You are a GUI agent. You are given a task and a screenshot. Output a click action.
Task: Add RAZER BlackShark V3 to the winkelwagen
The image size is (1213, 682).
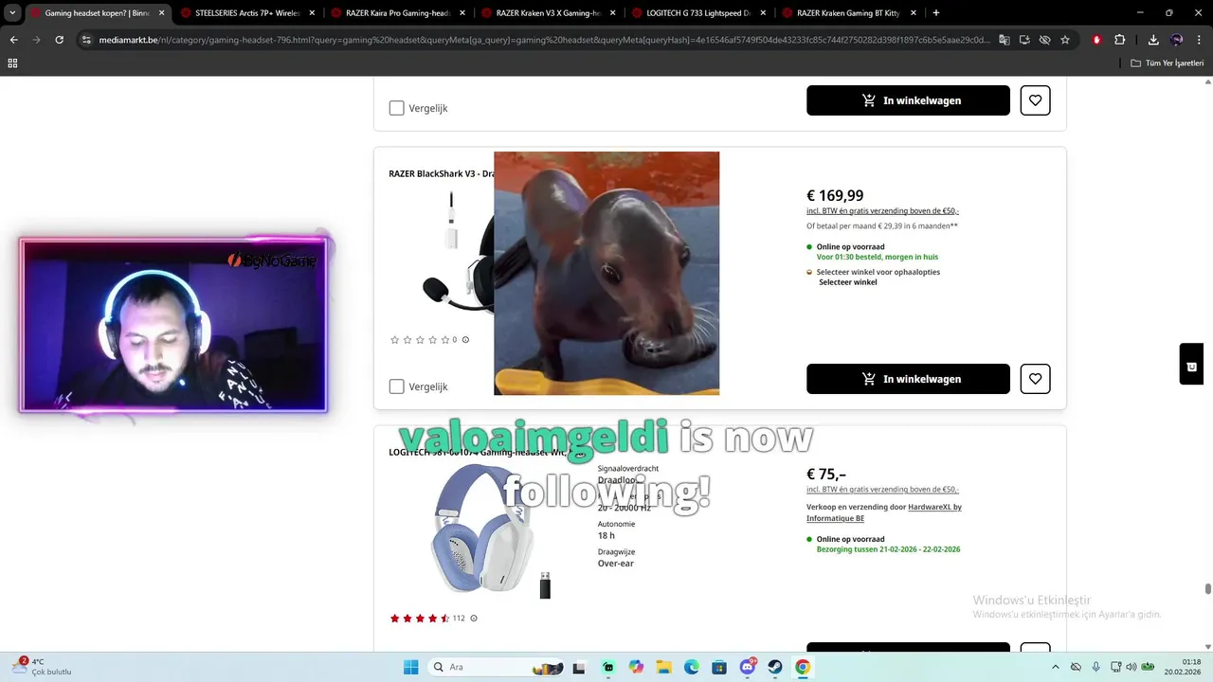(908, 379)
